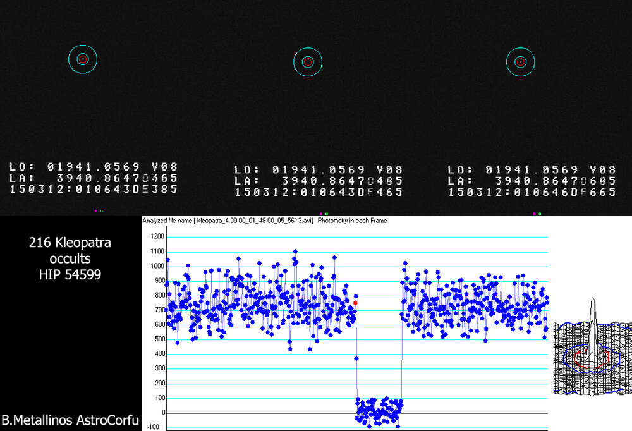Click the timestamp ending in 385

coord(94,190)
